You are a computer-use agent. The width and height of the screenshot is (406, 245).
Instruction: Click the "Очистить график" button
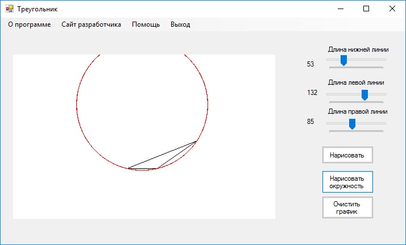pos(347,207)
